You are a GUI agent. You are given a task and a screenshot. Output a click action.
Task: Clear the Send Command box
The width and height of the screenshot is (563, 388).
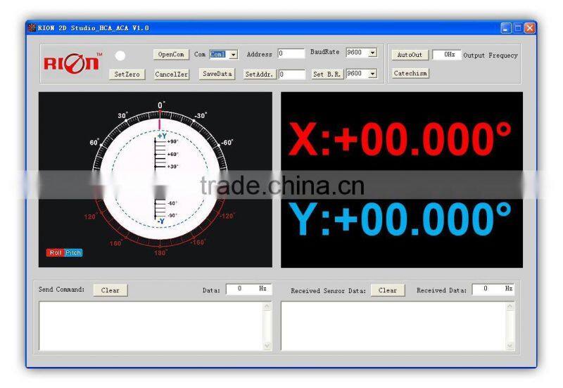(110, 290)
